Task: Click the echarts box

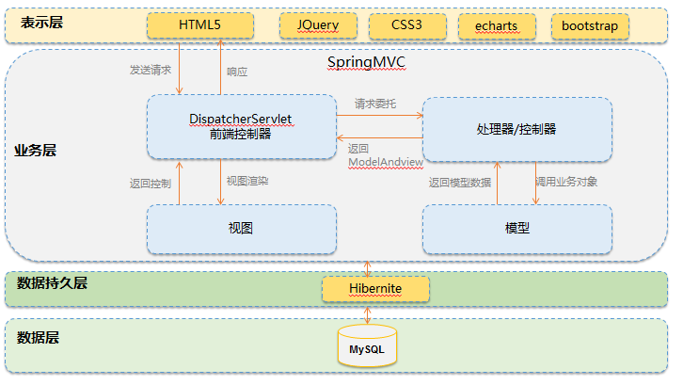Action: coord(499,25)
